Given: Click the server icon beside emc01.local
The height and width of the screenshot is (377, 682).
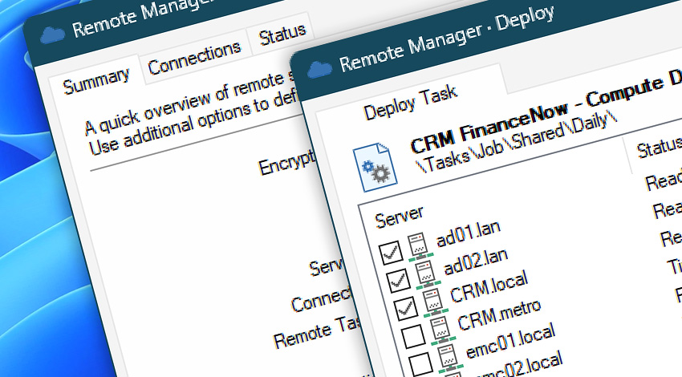Looking at the screenshot, I should (x=451, y=357).
